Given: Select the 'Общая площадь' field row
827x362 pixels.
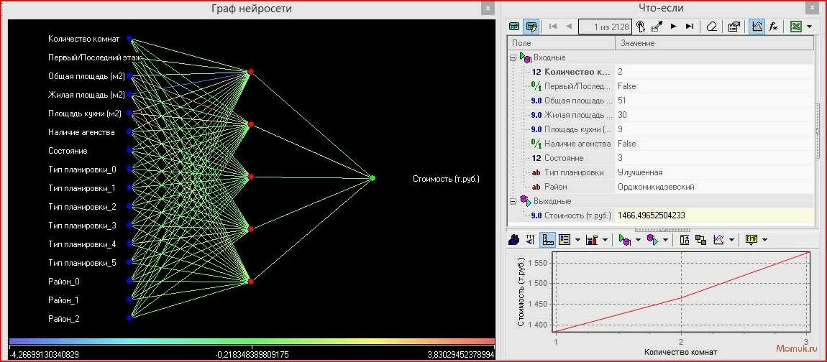Looking at the screenshot, I should coord(662,100).
